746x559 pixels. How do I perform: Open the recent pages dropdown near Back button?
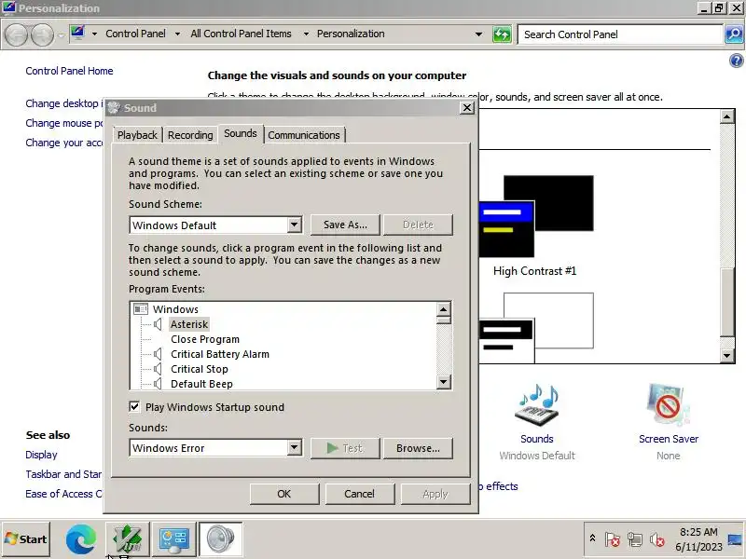(61, 35)
